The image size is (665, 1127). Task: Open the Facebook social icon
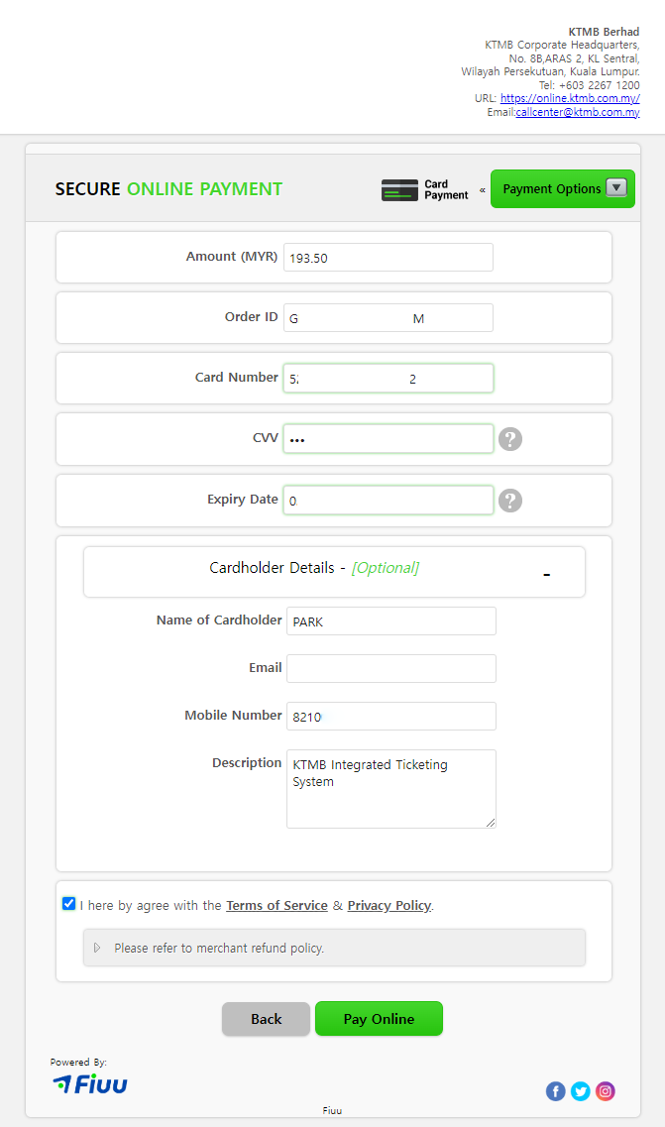[556, 1091]
